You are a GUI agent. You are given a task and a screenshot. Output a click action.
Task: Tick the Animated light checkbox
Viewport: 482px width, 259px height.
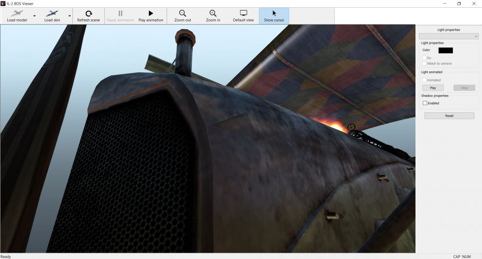424,80
